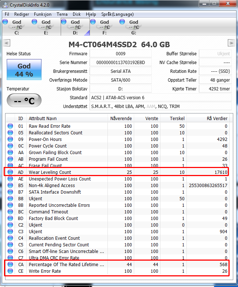
Task: Click status icon for Factory Bad Block Count
Action: click(10, 218)
